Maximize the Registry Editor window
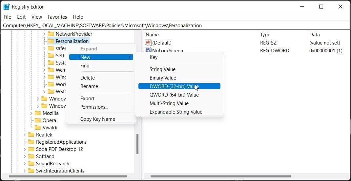 coord(321,7)
